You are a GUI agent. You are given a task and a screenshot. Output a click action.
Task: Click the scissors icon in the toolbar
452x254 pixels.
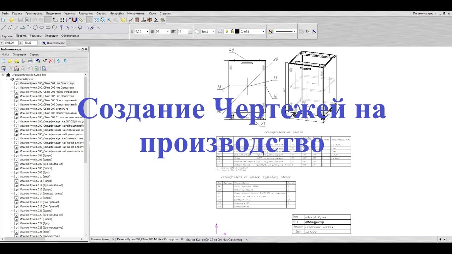pos(131,20)
